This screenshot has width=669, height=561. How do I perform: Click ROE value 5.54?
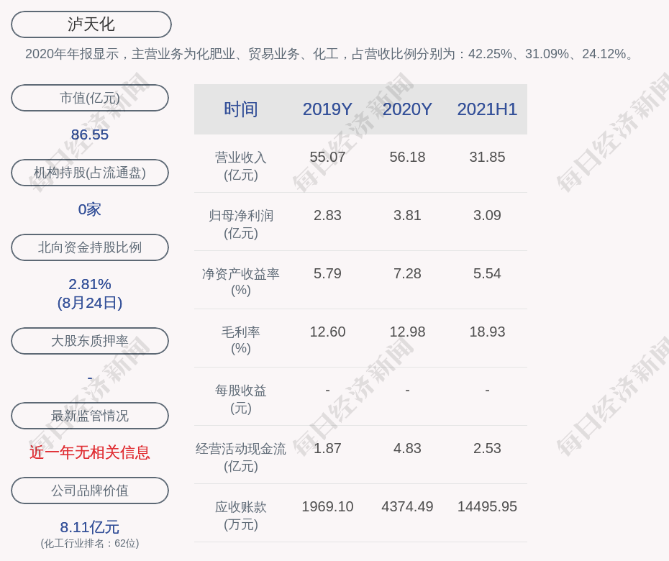click(x=487, y=273)
